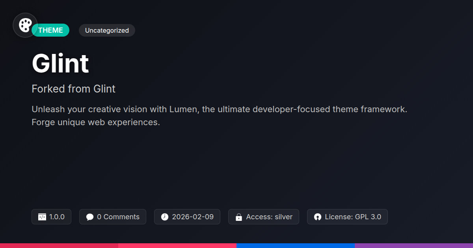
Task: Click the red color bar segment
Action: [59, 245]
